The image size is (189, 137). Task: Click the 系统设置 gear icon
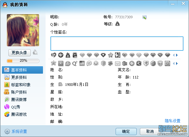[7, 131]
